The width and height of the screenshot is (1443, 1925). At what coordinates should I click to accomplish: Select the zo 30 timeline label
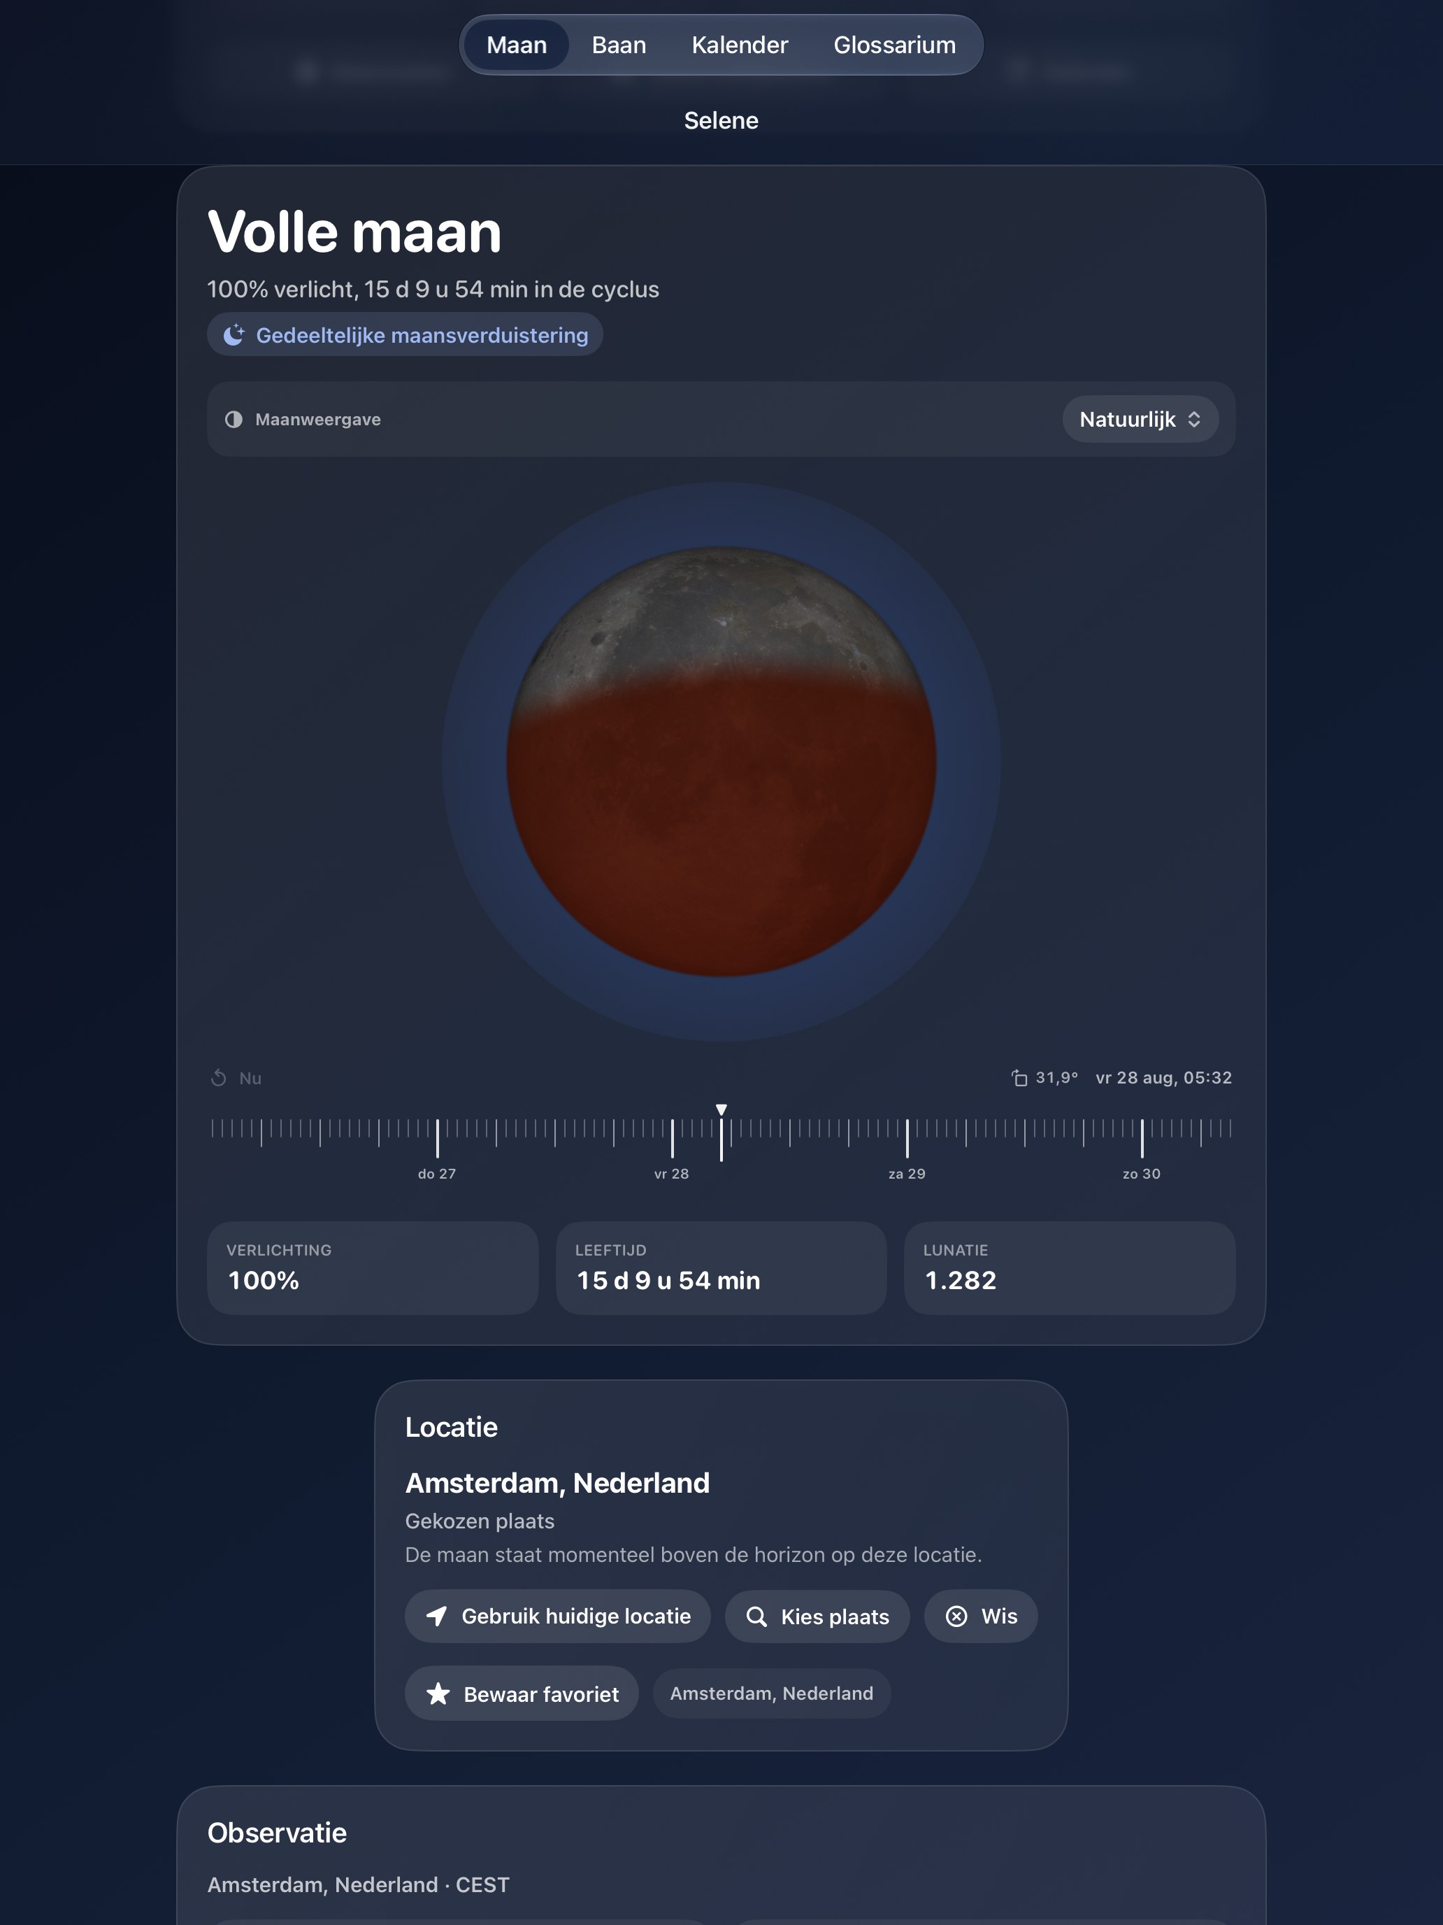[1141, 1174]
